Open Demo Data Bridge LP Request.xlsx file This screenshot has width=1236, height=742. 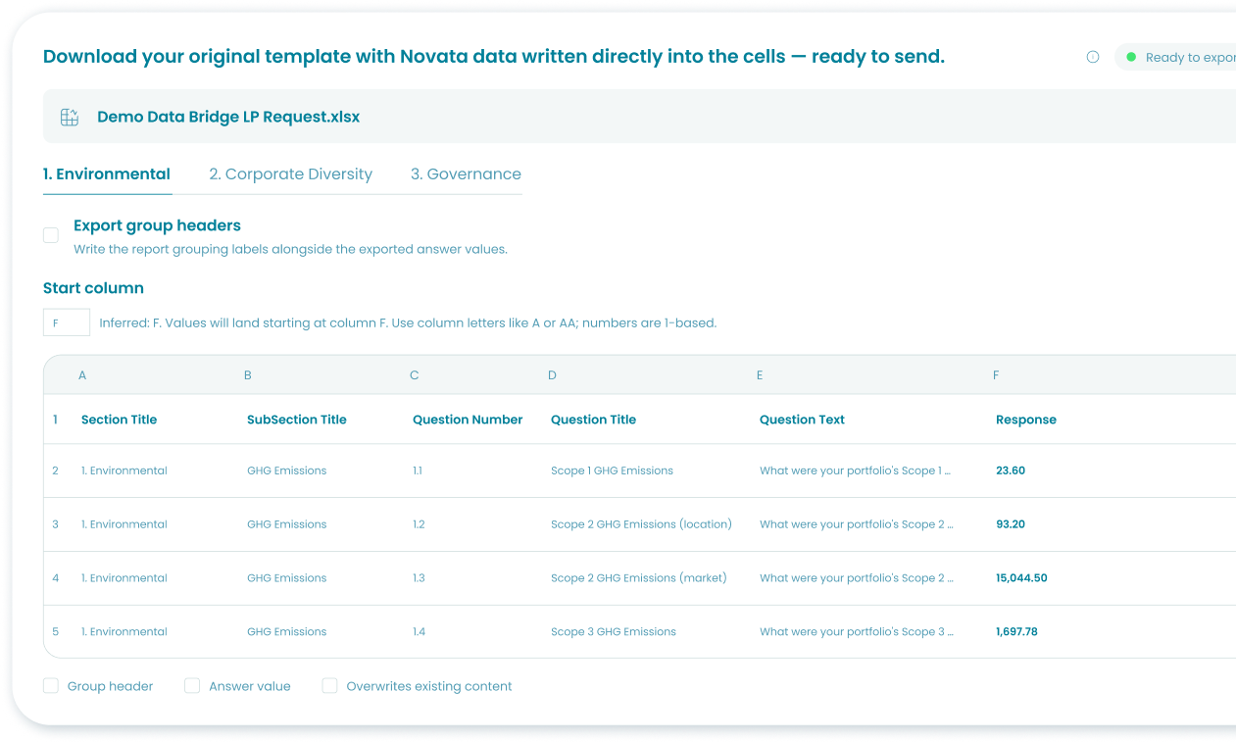tap(228, 117)
